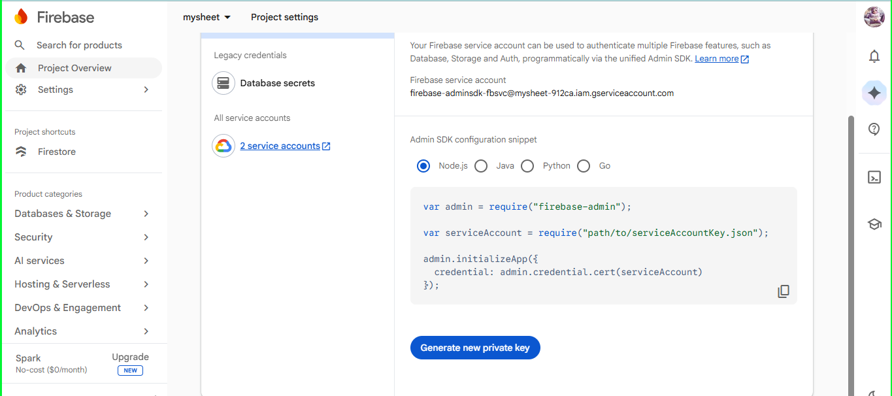Click the No-cost ($0/month) text
This screenshot has width=892, height=396.
point(52,370)
